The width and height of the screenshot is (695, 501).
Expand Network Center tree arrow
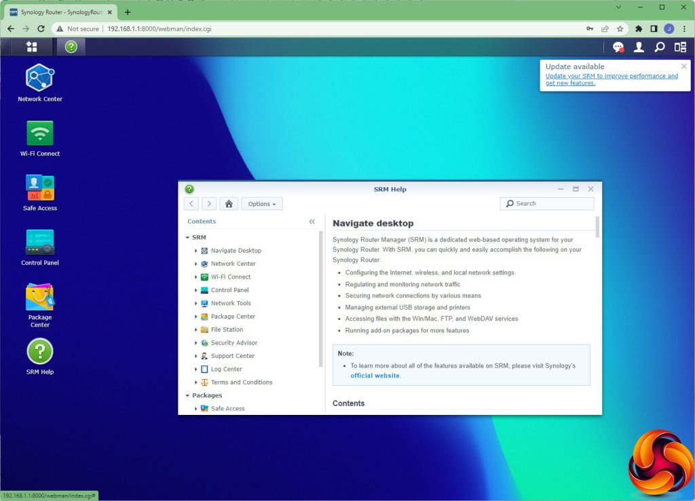click(196, 264)
